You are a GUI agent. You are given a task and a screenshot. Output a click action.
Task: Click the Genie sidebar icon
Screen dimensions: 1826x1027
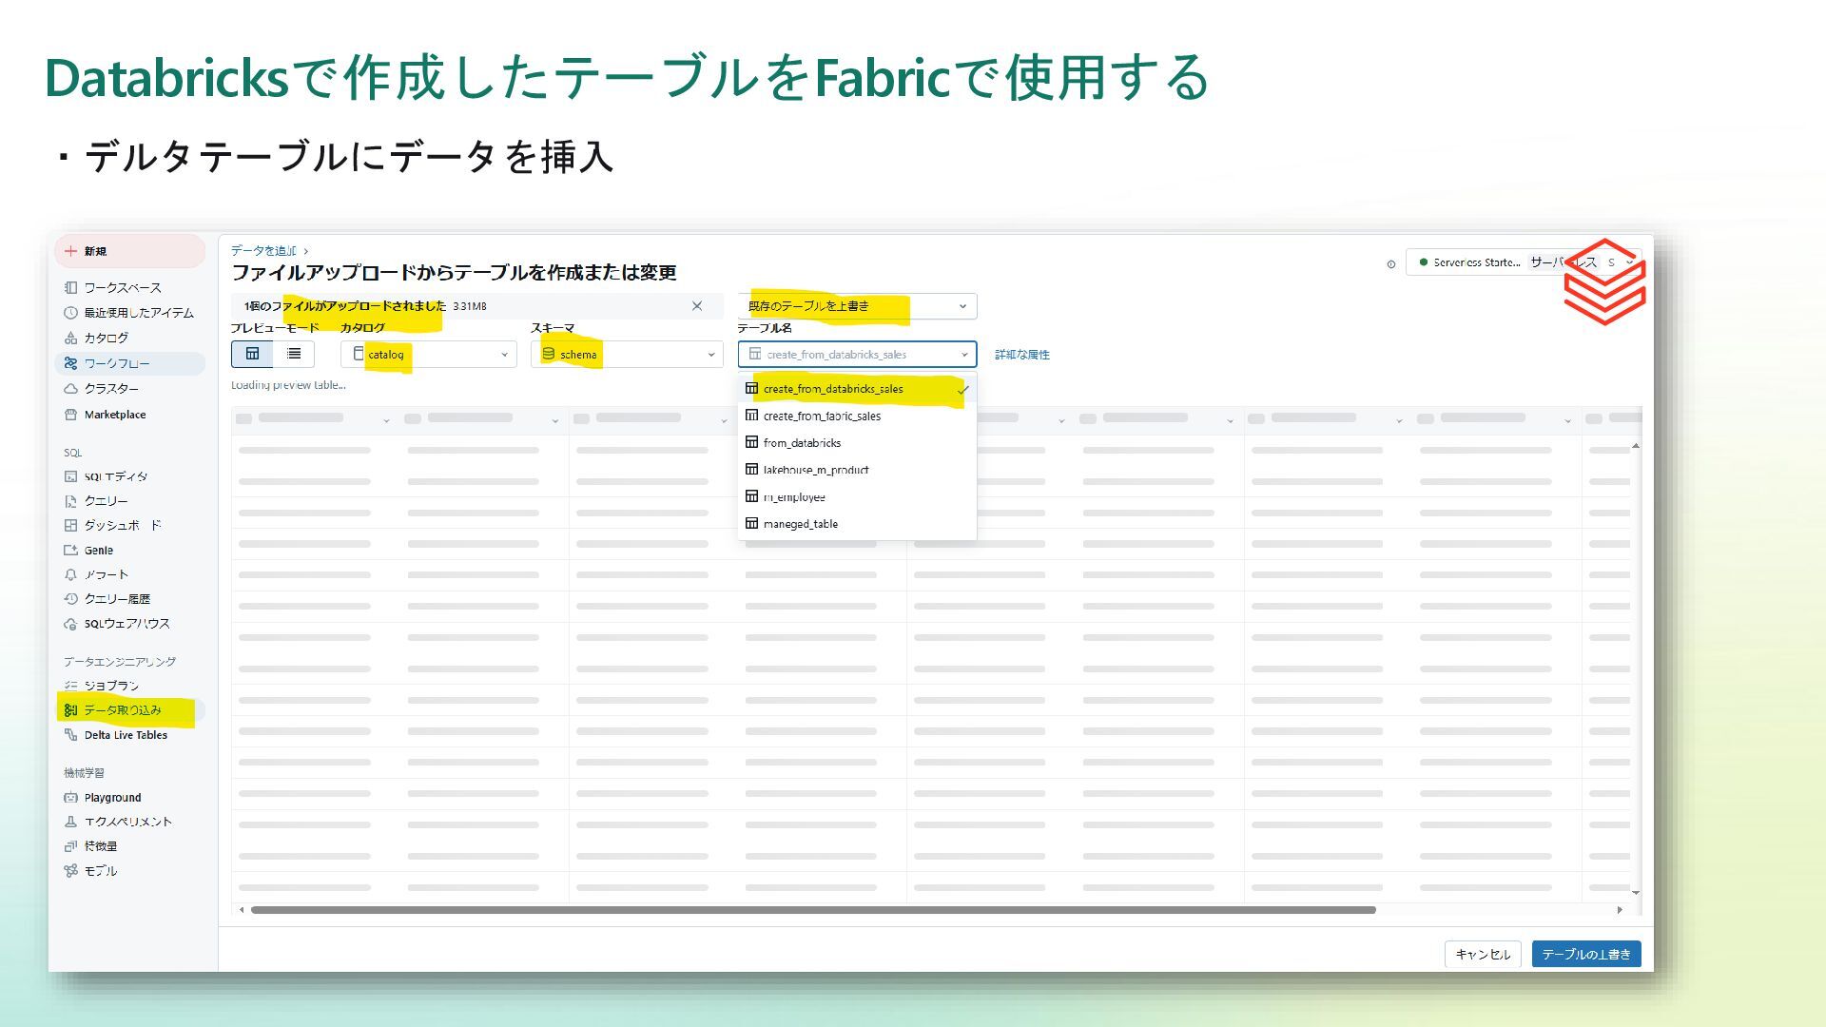[70, 550]
